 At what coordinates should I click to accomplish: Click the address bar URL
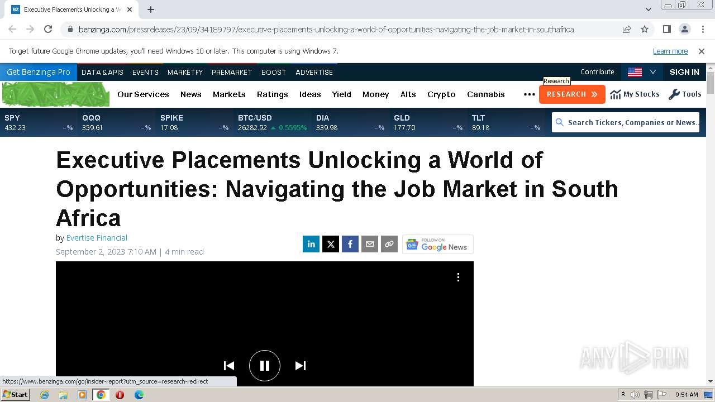pyautogui.click(x=326, y=29)
